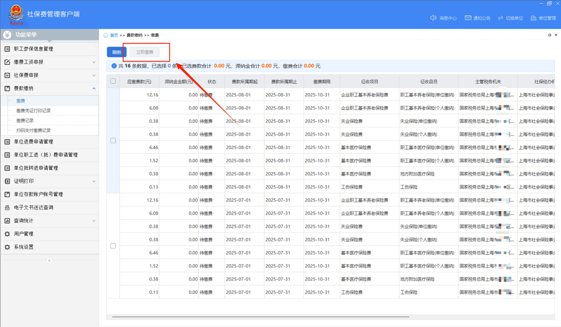561x327 pixels.
Task: Click the home icon in breadcrumb
Action: (106, 35)
